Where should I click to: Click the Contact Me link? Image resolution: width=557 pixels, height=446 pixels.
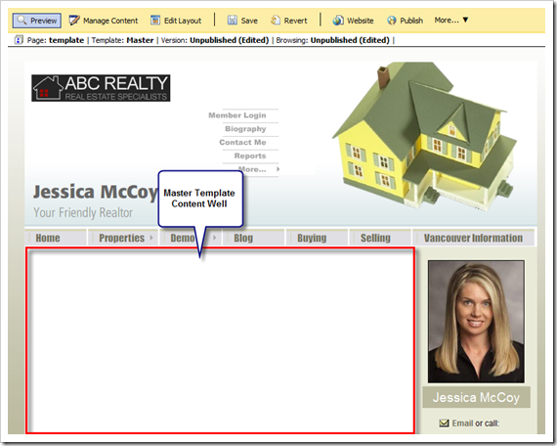pos(242,142)
